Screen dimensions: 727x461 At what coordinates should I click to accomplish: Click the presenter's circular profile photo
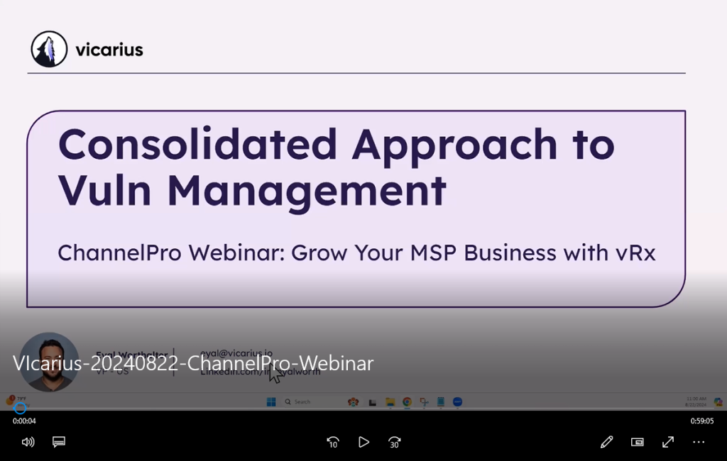tap(49, 362)
